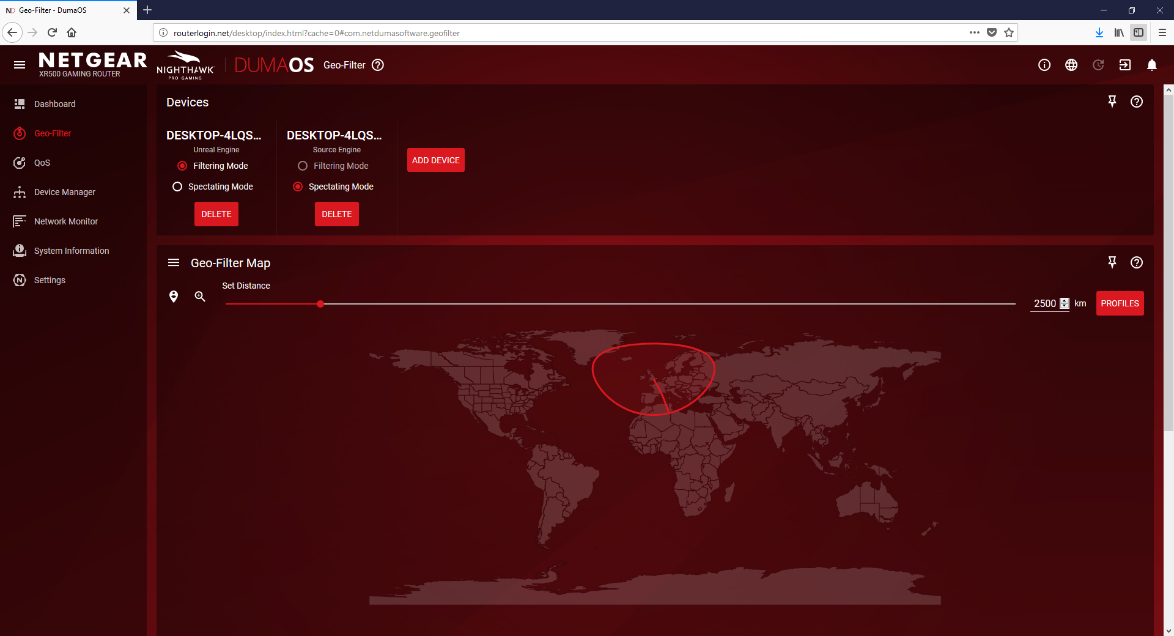Select Filtering Mode for the Source Engine device
The image size is (1174, 636).
(x=303, y=166)
